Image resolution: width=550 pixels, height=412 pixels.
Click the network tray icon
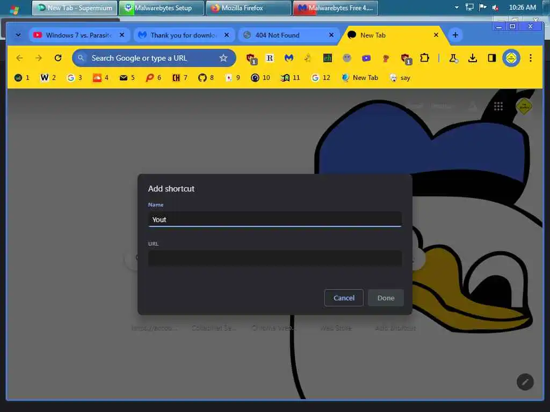click(x=469, y=7)
